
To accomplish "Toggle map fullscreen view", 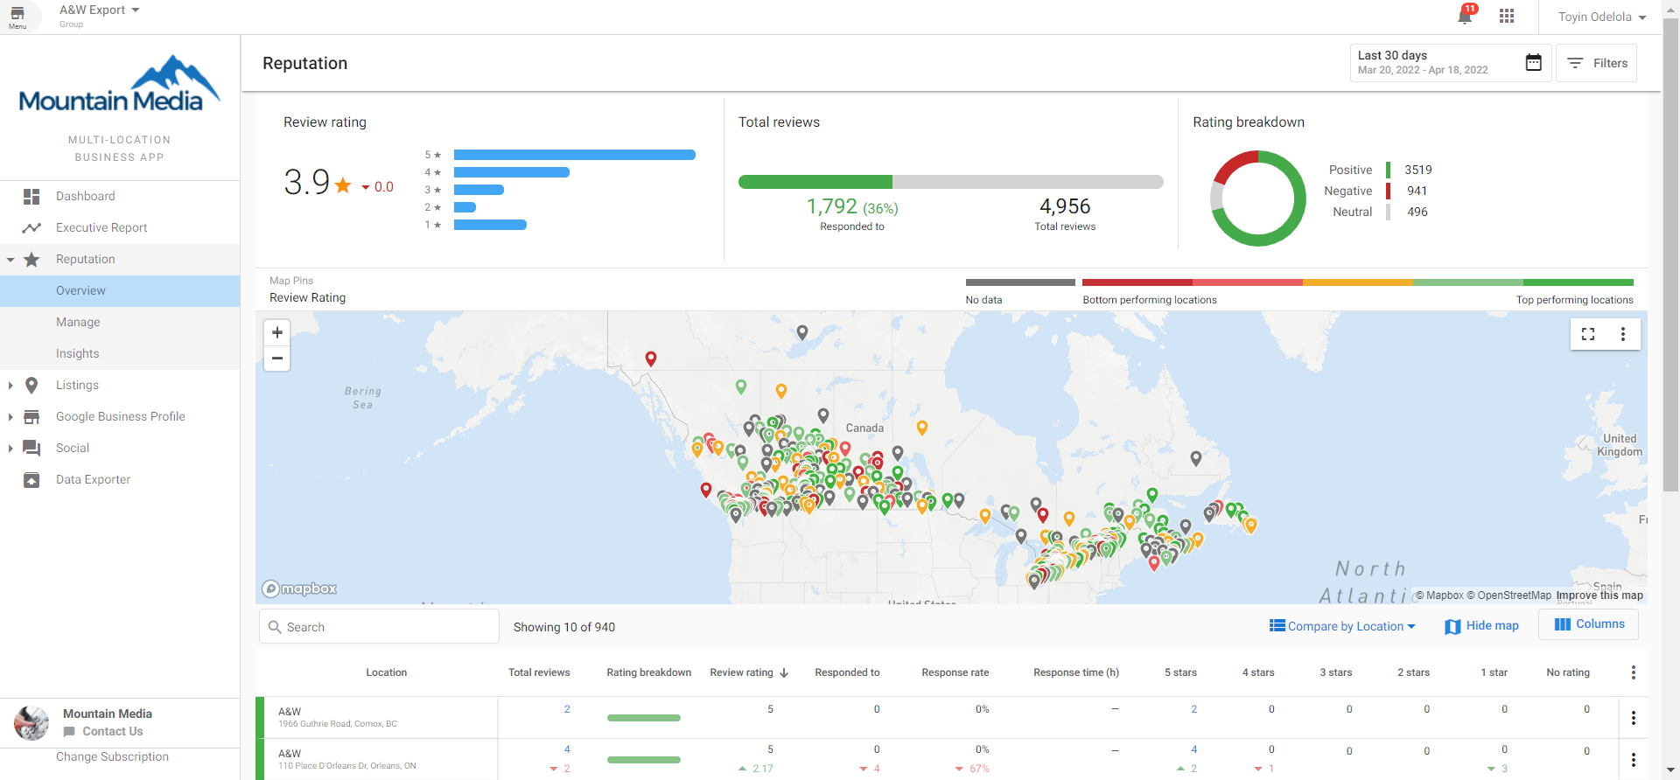I will point(1588,334).
